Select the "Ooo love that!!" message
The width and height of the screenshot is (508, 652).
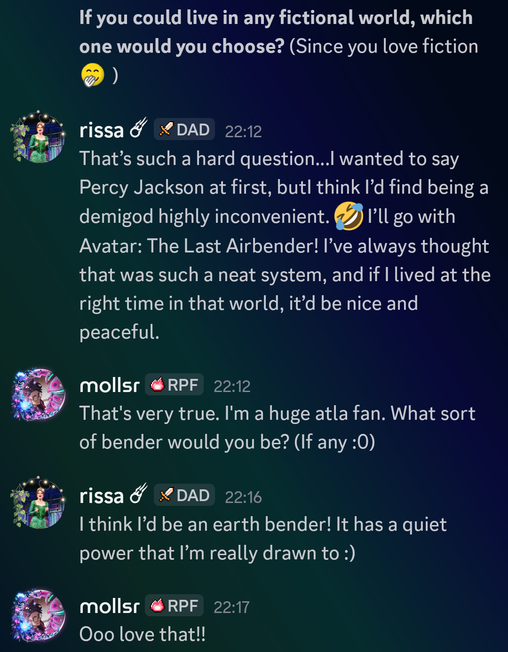143,635
